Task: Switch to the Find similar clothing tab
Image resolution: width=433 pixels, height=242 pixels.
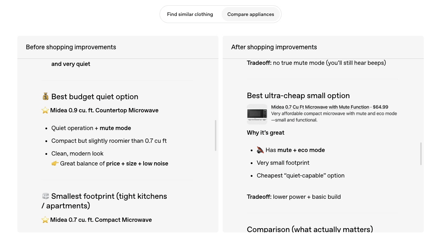Action: point(190,14)
